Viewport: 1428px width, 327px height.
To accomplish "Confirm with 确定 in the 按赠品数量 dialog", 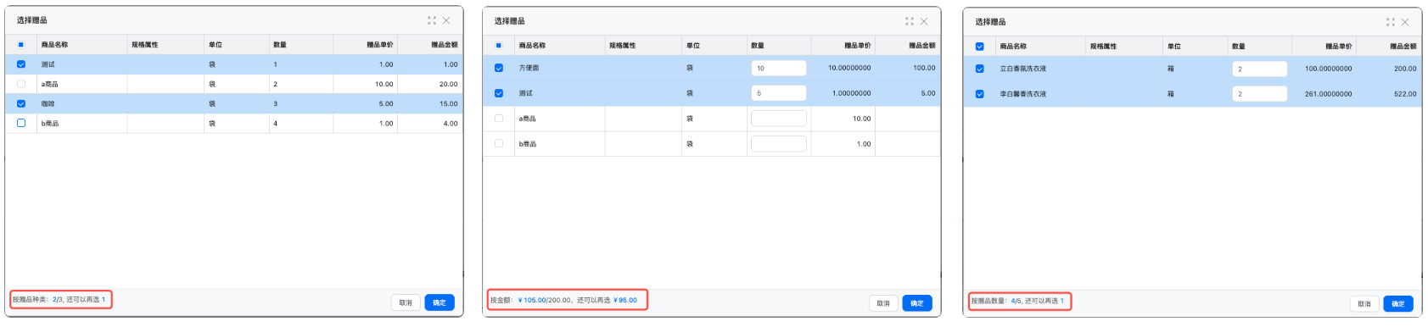I will coord(1398,303).
